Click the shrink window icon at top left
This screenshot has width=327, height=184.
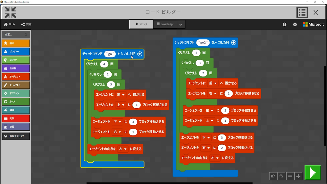10,12
